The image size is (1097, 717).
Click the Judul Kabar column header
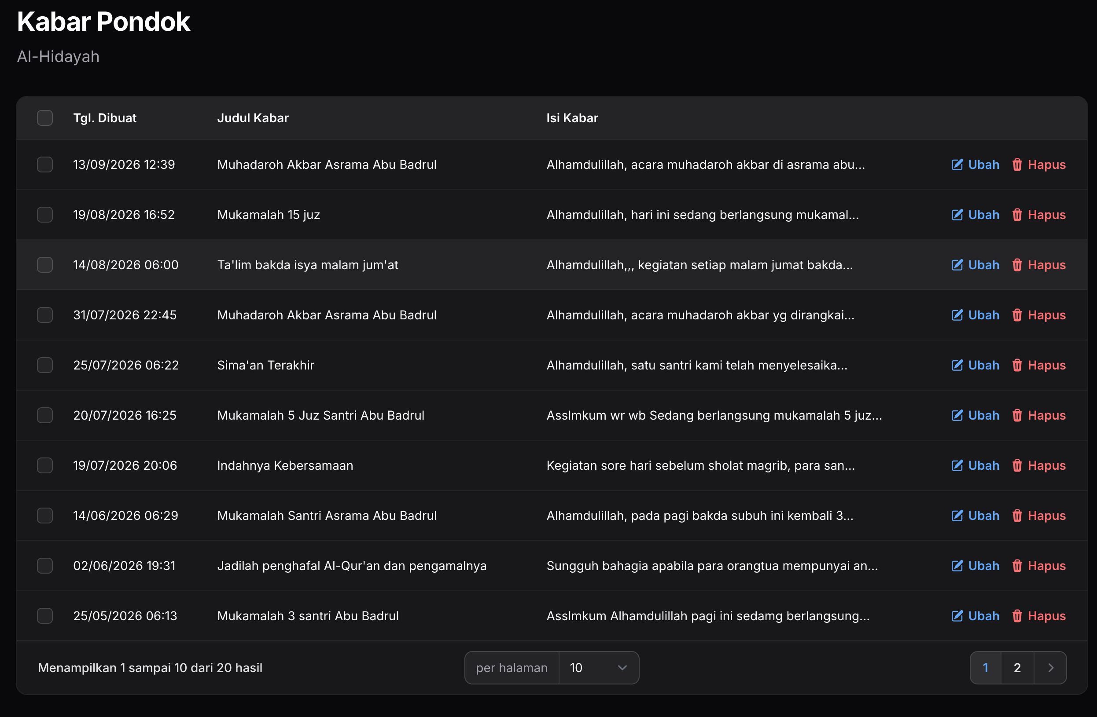tap(253, 118)
